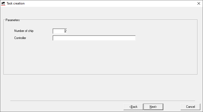203x112 pixels.
Task: Go to the previous step with Back
Action: click(133, 107)
